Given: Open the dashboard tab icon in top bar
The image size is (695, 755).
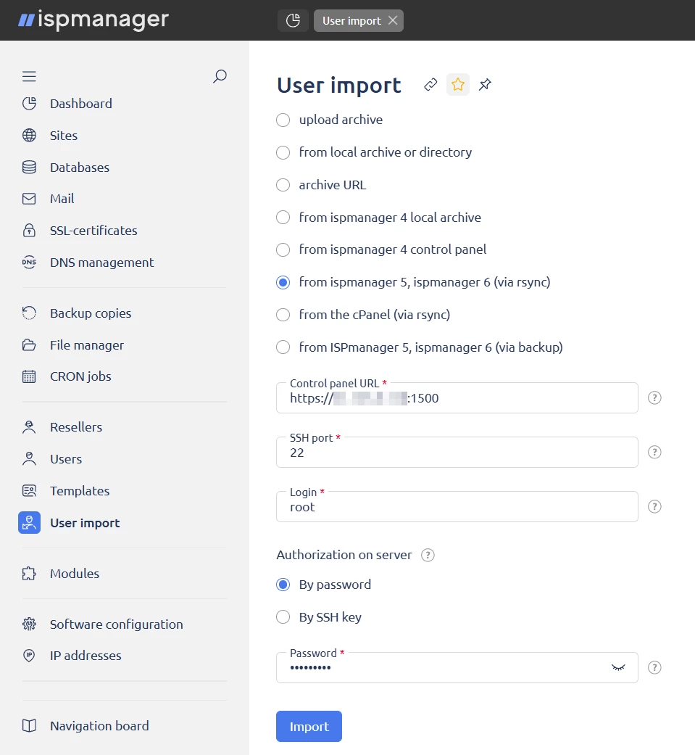Looking at the screenshot, I should (293, 21).
